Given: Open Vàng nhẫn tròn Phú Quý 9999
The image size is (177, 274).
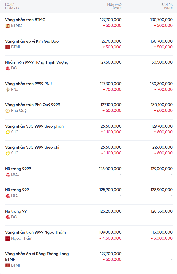Looking at the screenshot, I should tap(32, 105).
